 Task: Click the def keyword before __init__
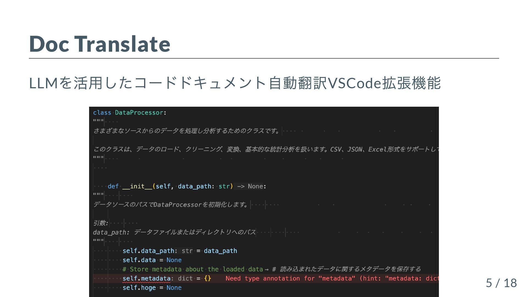(x=113, y=186)
